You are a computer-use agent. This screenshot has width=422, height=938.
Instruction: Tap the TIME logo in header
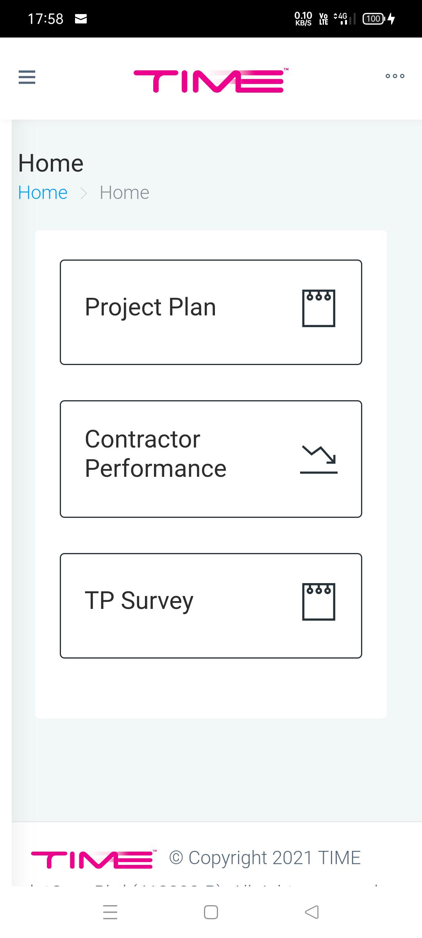click(x=211, y=81)
